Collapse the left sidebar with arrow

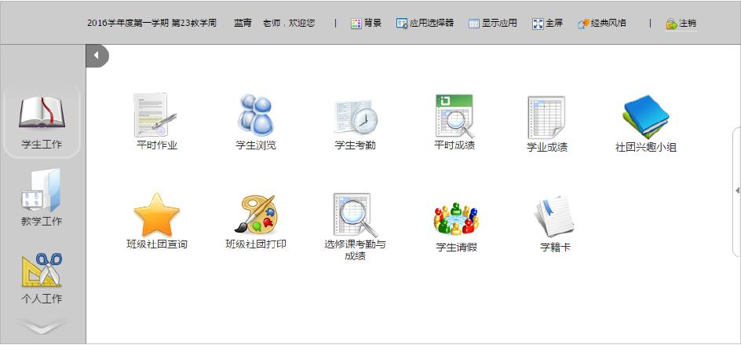97,56
